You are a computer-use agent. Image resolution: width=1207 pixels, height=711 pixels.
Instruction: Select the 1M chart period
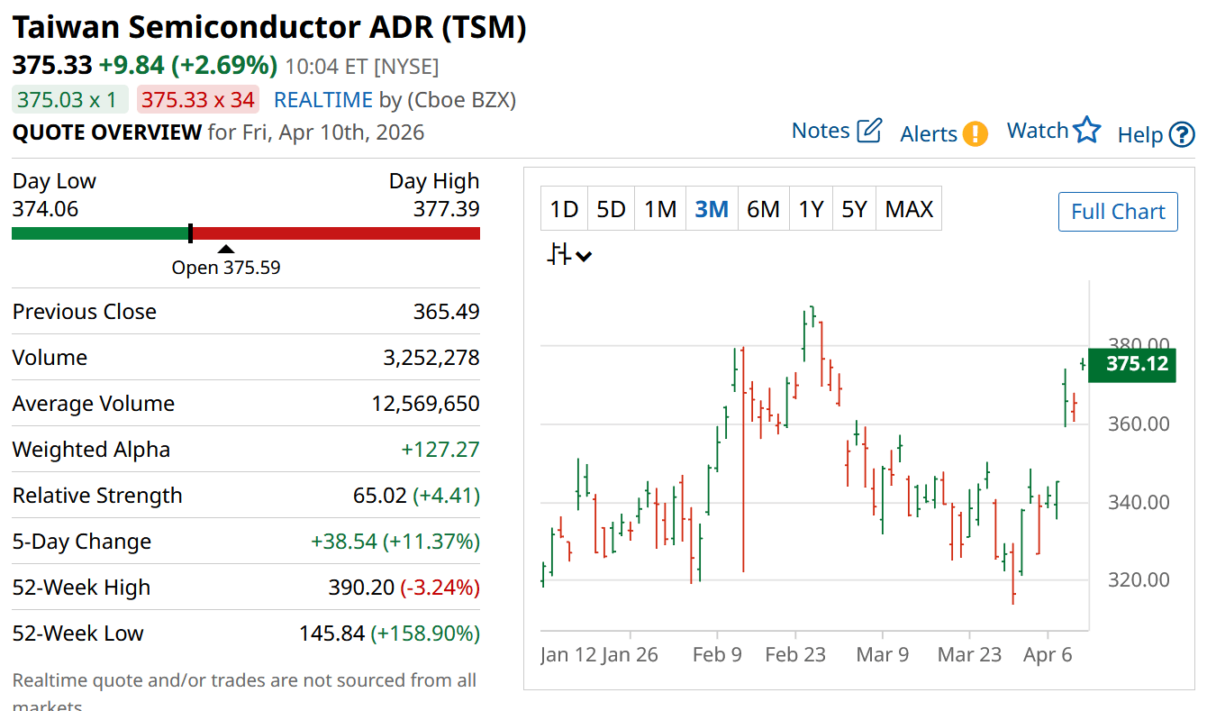(x=660, y=209)
